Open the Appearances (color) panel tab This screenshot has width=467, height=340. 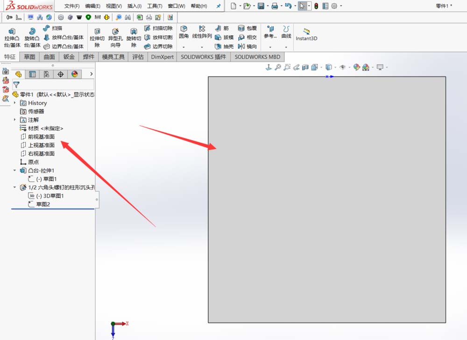(x=75, y=74)
